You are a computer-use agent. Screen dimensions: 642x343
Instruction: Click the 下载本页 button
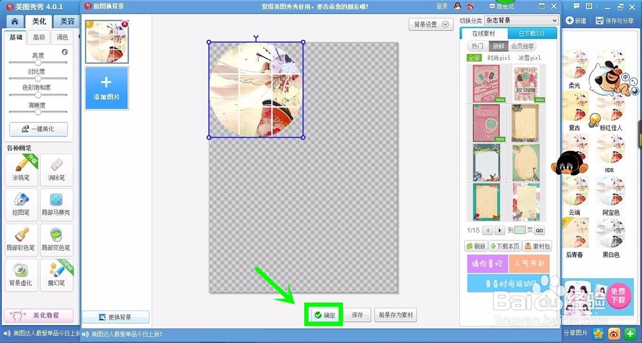pos(505,246)
